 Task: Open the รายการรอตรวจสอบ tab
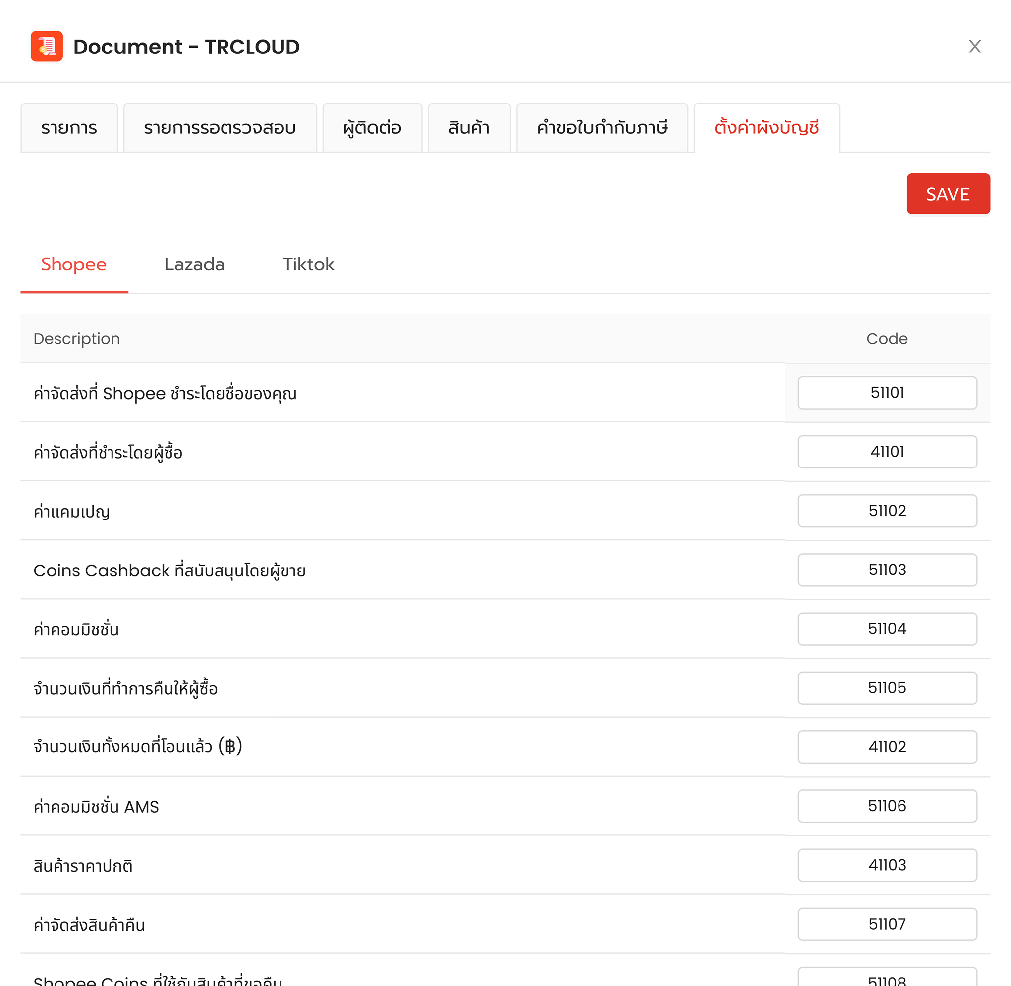coord(220,127)
